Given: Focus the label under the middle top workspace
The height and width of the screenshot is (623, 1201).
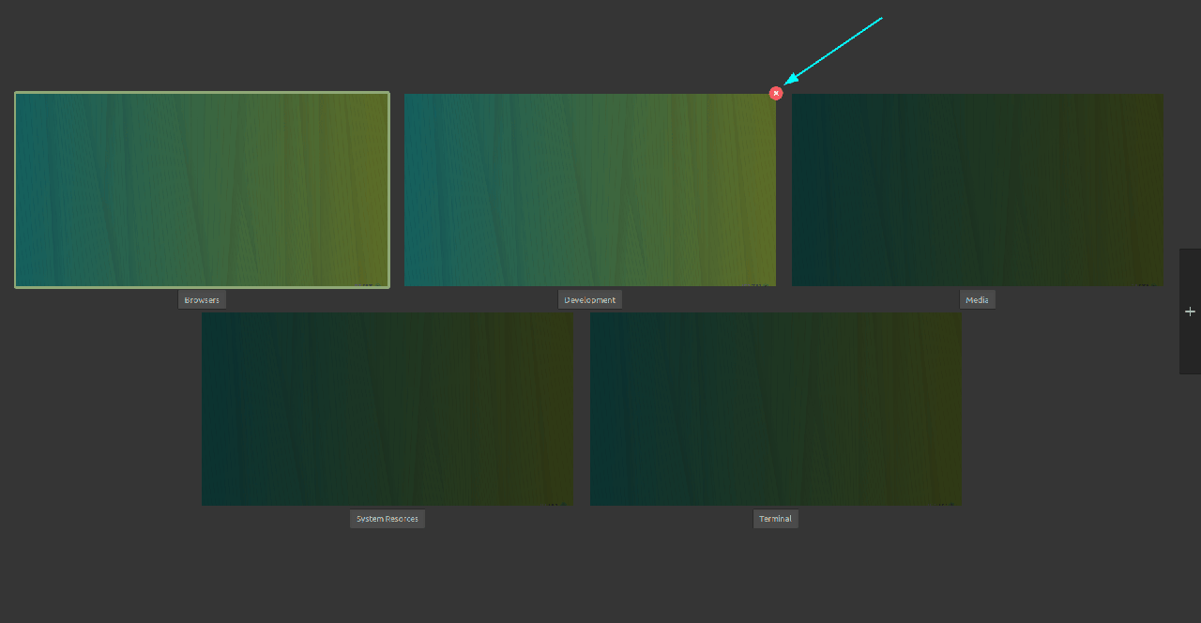Looking at the screenshot, I should click(589, 300).
